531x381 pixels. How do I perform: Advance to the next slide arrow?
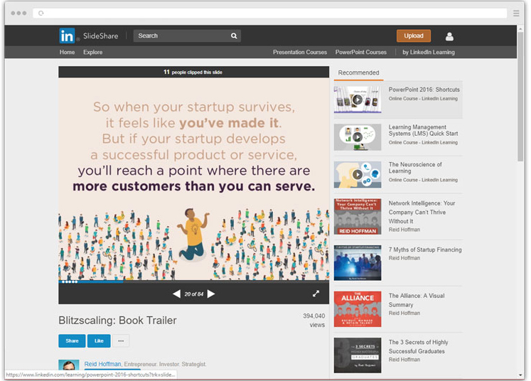pyautogui.click(x=211, y=294)
